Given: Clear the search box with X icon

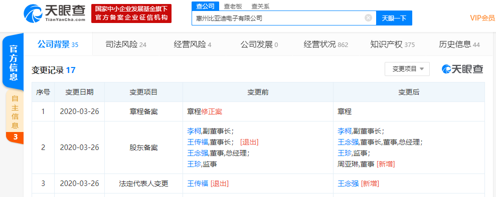Looking at the screenshot, I should click(368, 18).
